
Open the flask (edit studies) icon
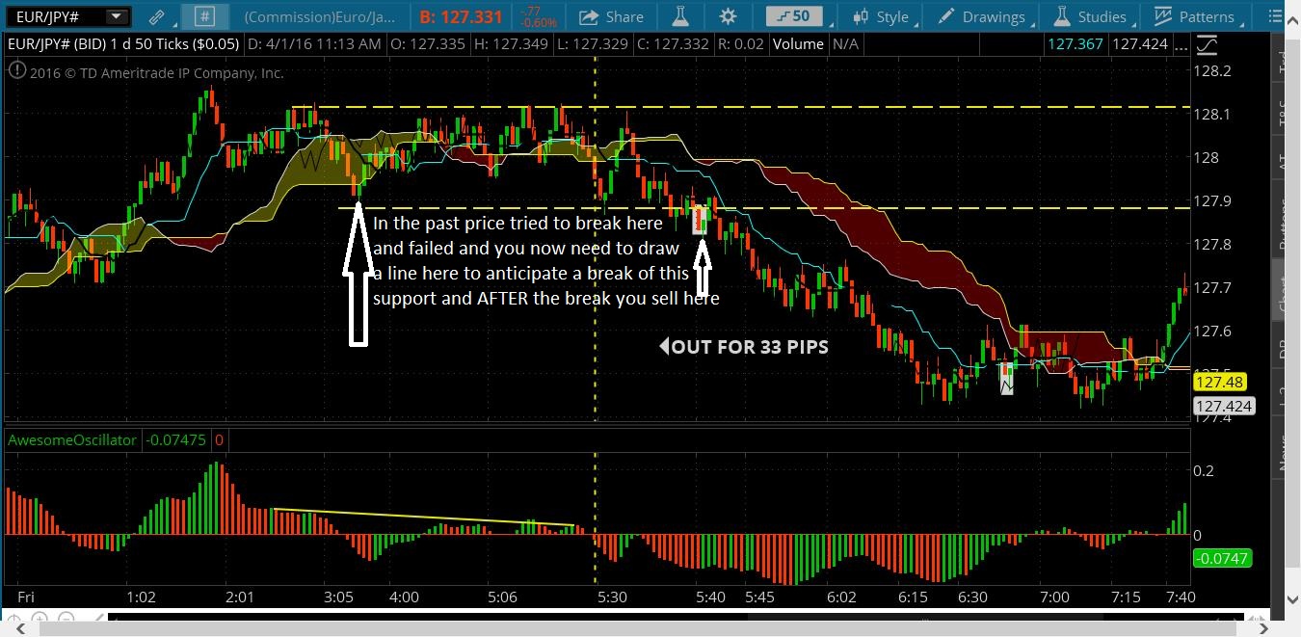pyautogui.click(x=680, y=16)
